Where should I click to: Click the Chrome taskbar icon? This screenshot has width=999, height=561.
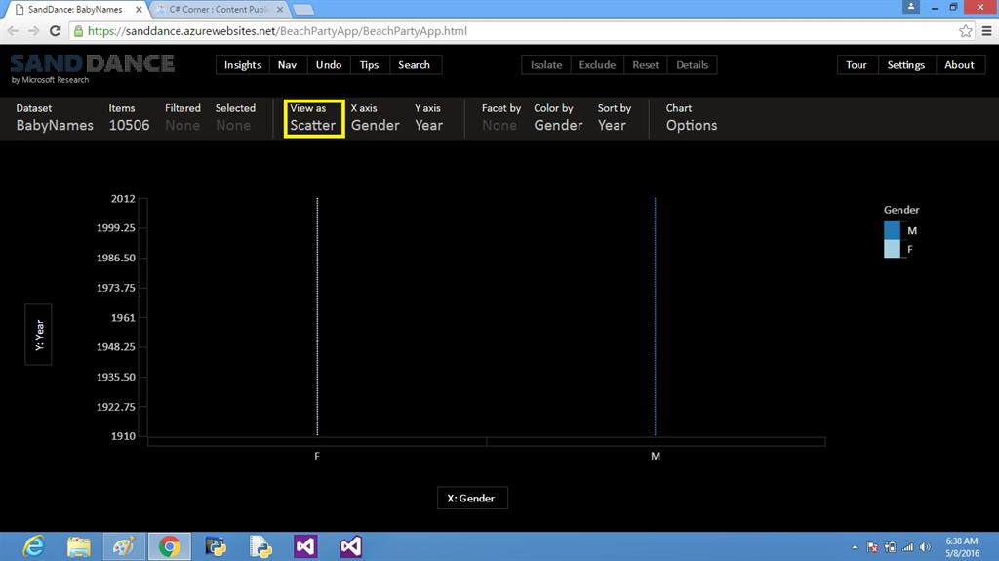tap(170, 546)
